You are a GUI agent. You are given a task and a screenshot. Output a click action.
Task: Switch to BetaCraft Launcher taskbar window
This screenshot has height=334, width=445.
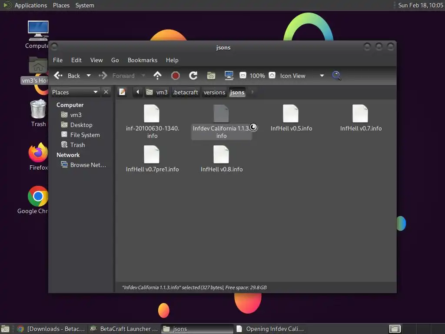[124, 329]
